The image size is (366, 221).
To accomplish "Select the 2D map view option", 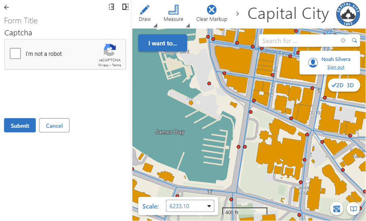I will pos(338,85).
